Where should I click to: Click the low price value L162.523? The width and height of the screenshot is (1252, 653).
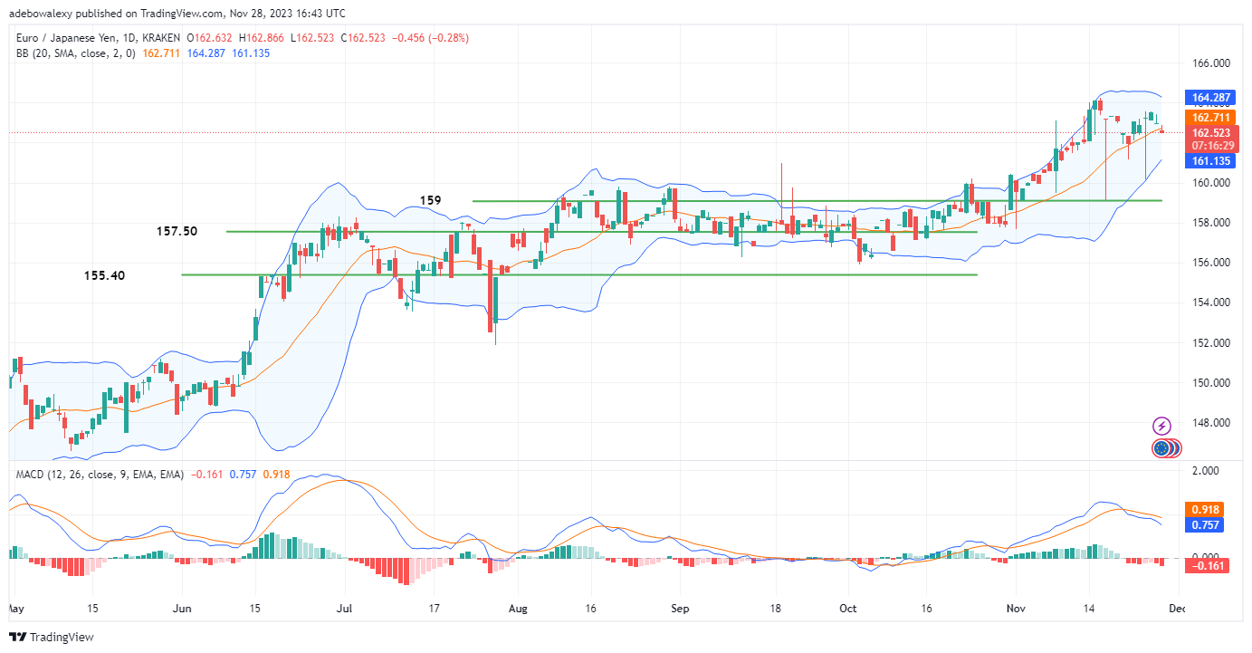[x=312, y=38]
